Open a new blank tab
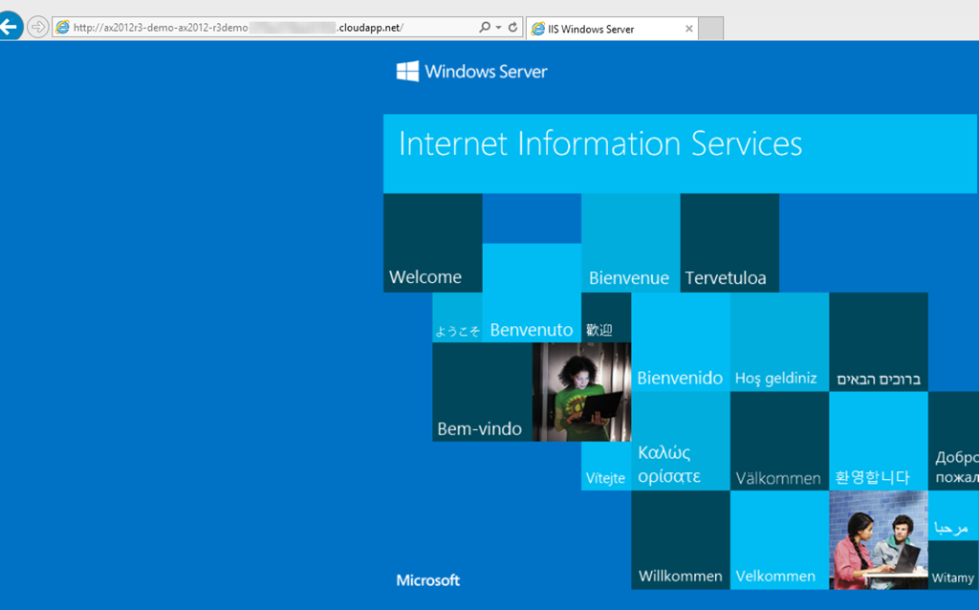This screenshot has height=610, width=979. 710,29
